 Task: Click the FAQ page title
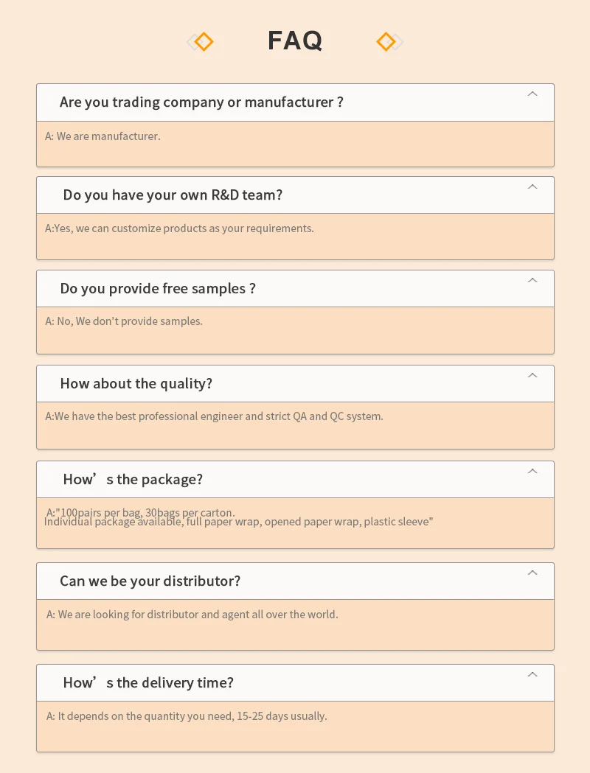tap(295, 41)
